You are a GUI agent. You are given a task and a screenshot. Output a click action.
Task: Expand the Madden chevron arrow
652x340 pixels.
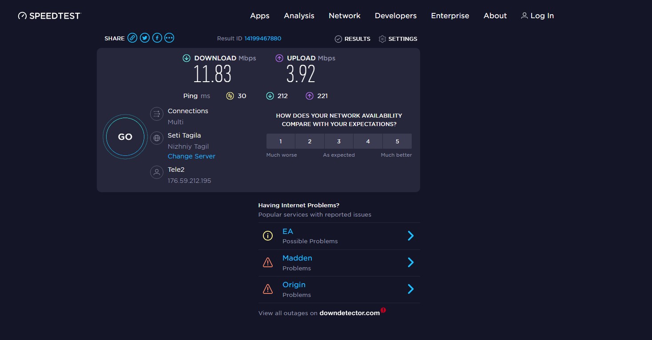click(411, 262)
